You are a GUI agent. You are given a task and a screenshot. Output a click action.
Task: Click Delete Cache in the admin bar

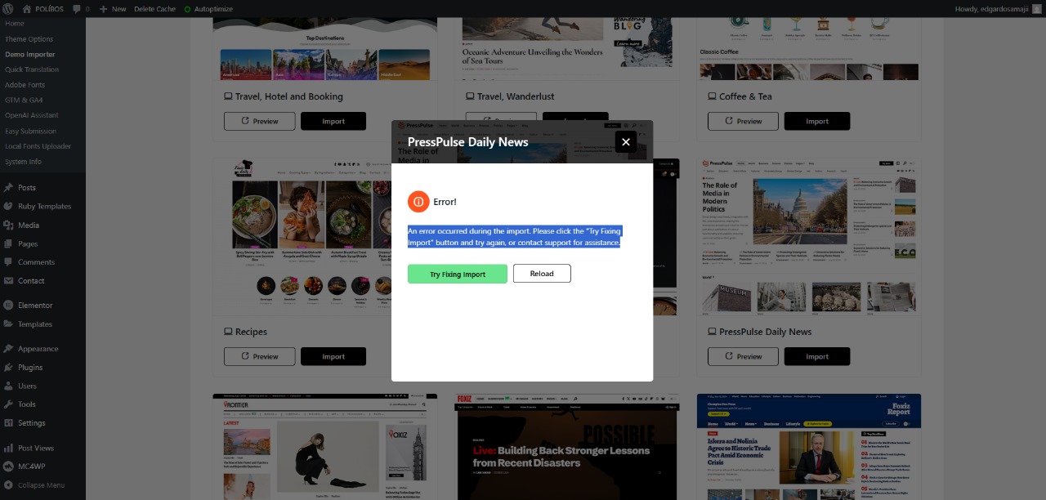154,9
